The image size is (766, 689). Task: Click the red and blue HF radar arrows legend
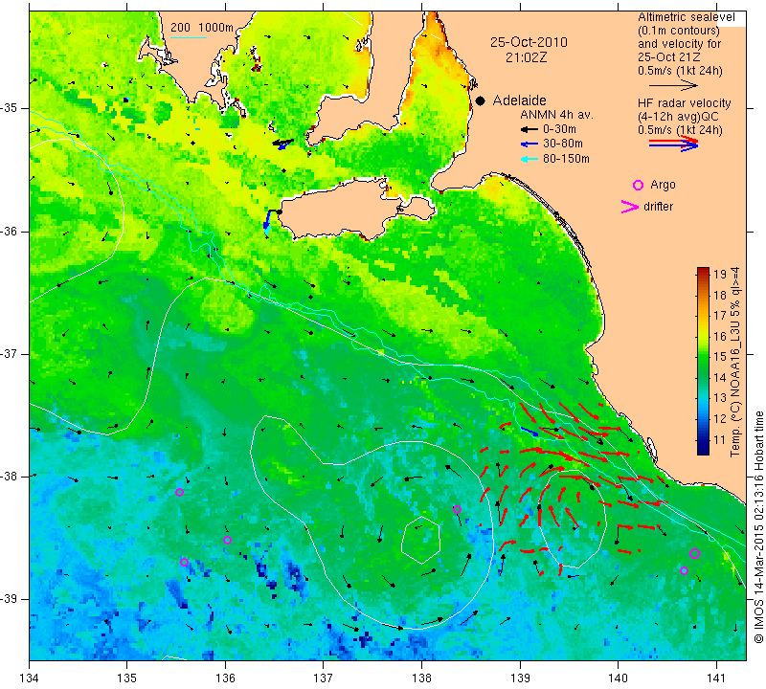(673, 144)
